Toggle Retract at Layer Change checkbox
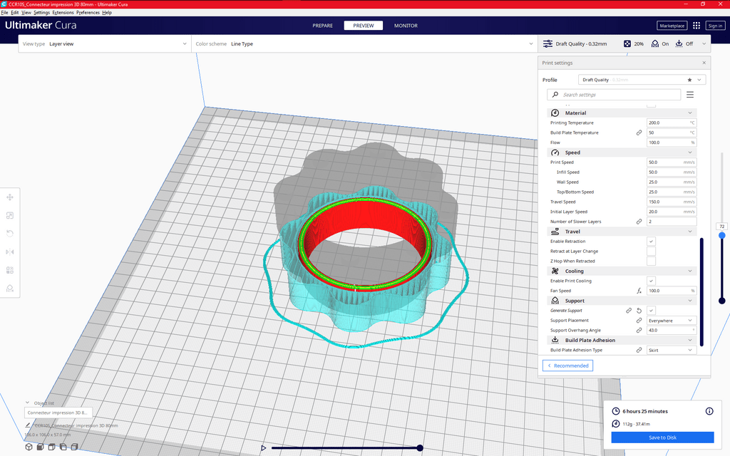This screenshot has height=456, width=730. pyautogui.click(x=652, y=252)
